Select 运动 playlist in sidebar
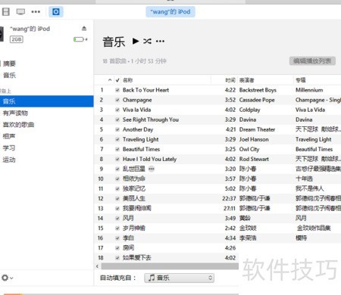Viewport: 341px width, 295px height. pyautogui.click(x=9, y=160)
